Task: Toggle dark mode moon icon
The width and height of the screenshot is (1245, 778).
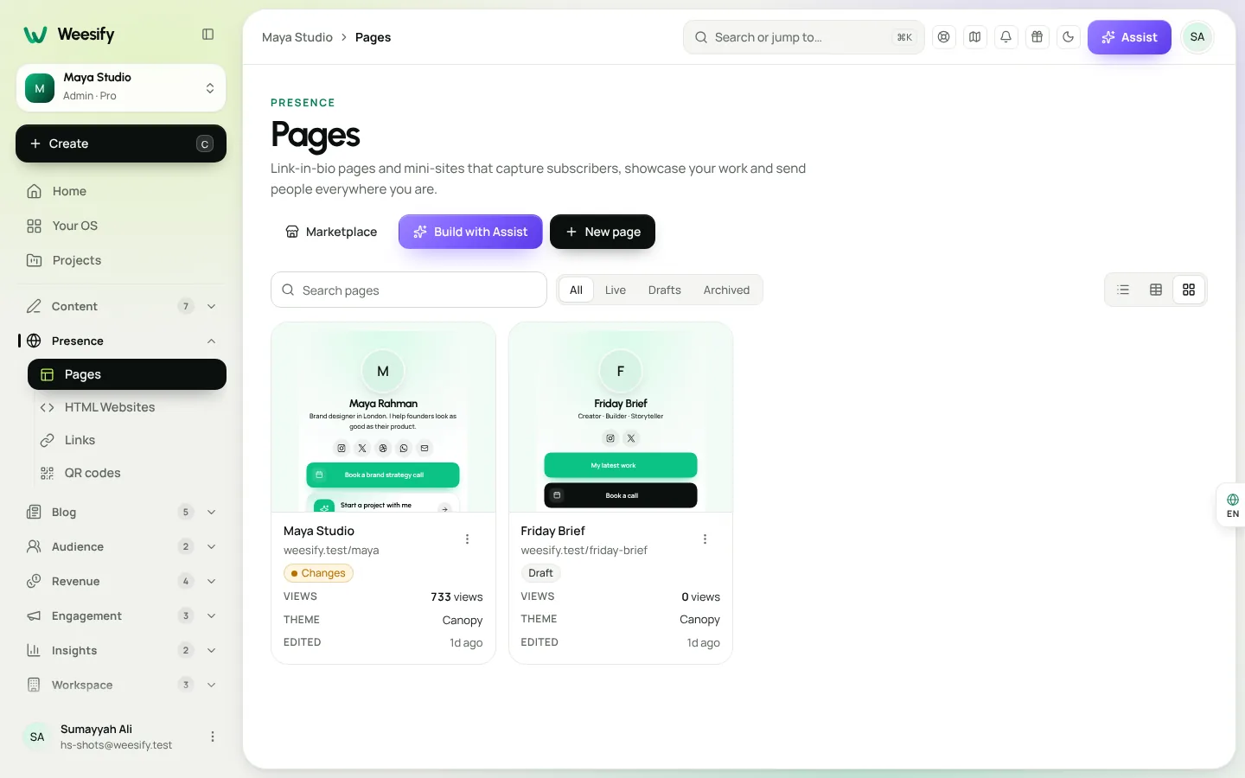Action: [1069, 37]
